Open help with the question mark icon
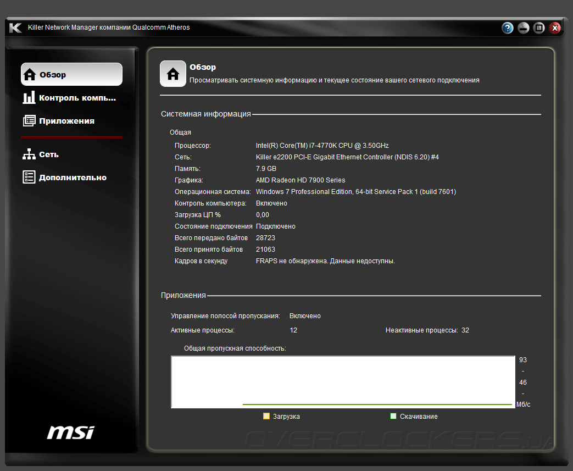 tap(507, 28)
